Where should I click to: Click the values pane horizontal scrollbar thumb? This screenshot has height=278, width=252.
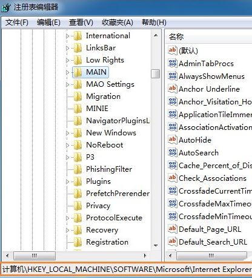point(211,256)
